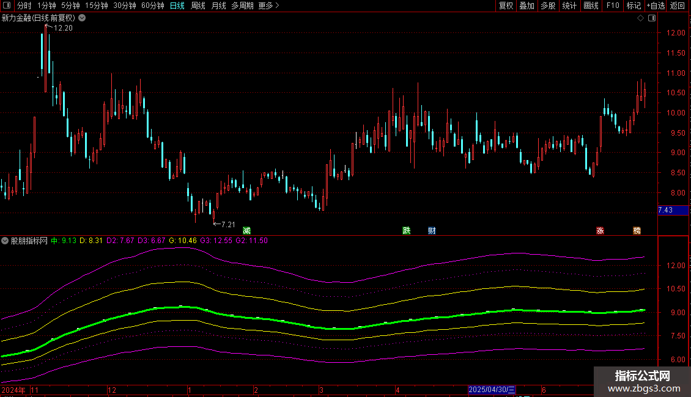Expand the 更多 period options
The image size is (691, 397).
coord(268,5)
